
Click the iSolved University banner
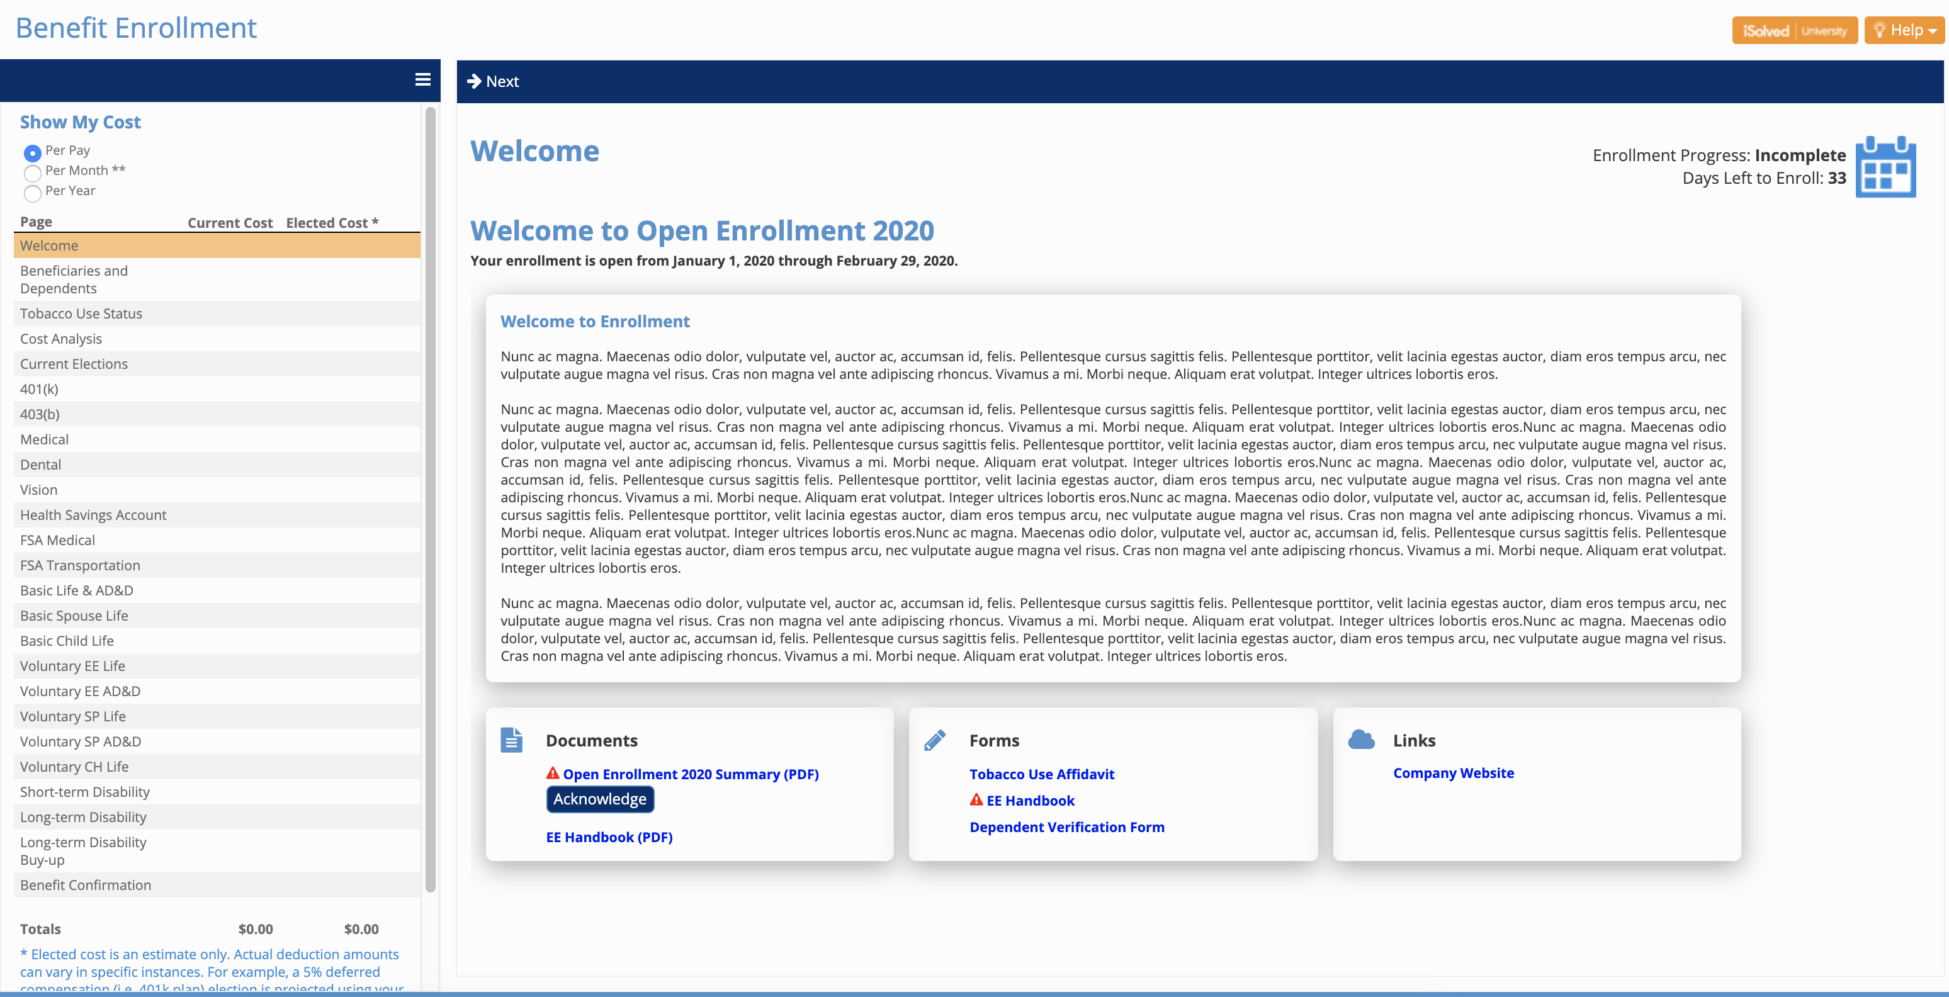[1795, 30]
